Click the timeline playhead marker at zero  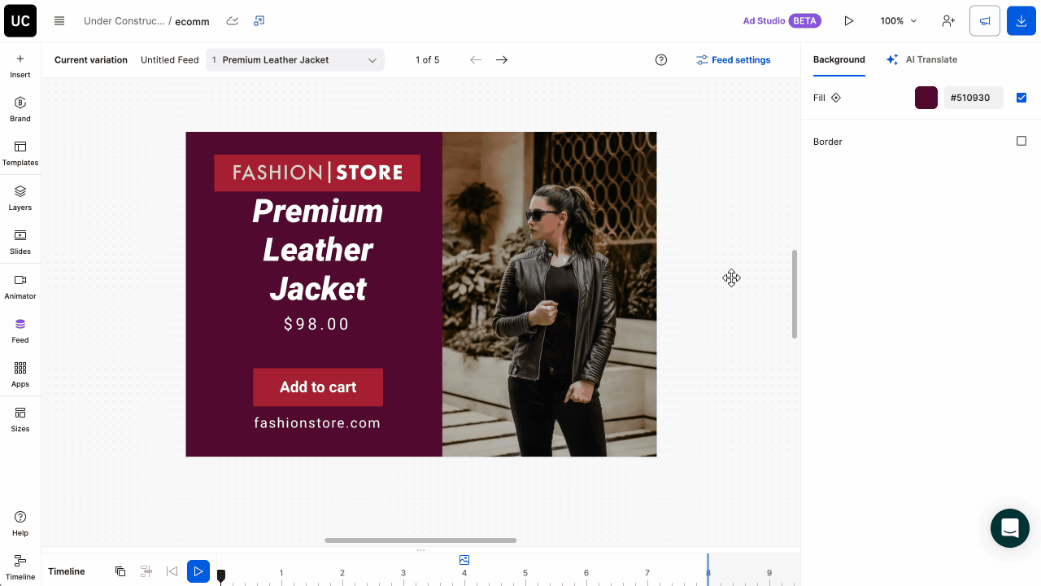tap(221, 576)
